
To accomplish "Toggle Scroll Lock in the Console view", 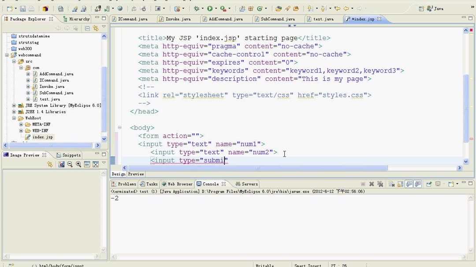I will (401, 184).
